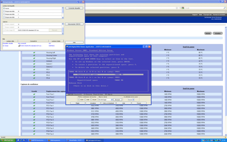Viewport: 227px width, 142px height.
Task: Open 'À propos de' link in page header
Action: click(207, 15)
